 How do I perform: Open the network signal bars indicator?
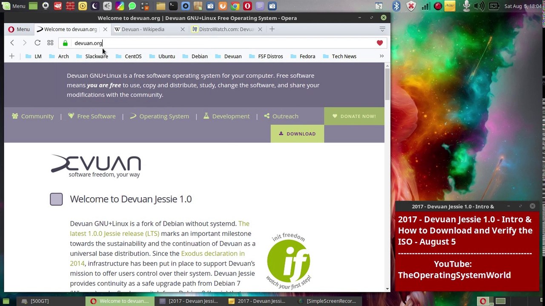point(425,6)
